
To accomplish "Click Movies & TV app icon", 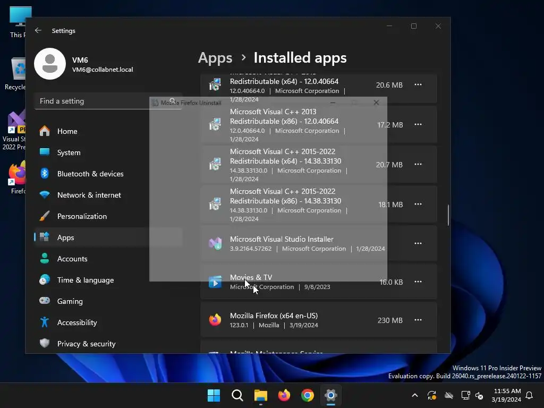I will (x=215, y=282).
